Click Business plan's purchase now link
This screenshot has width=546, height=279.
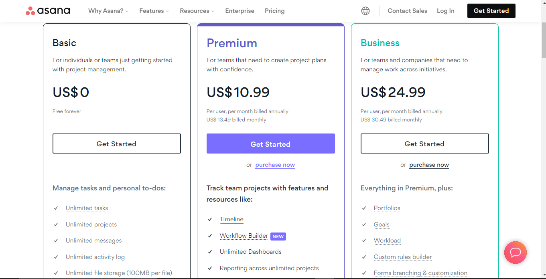click(x=429, y=165)
